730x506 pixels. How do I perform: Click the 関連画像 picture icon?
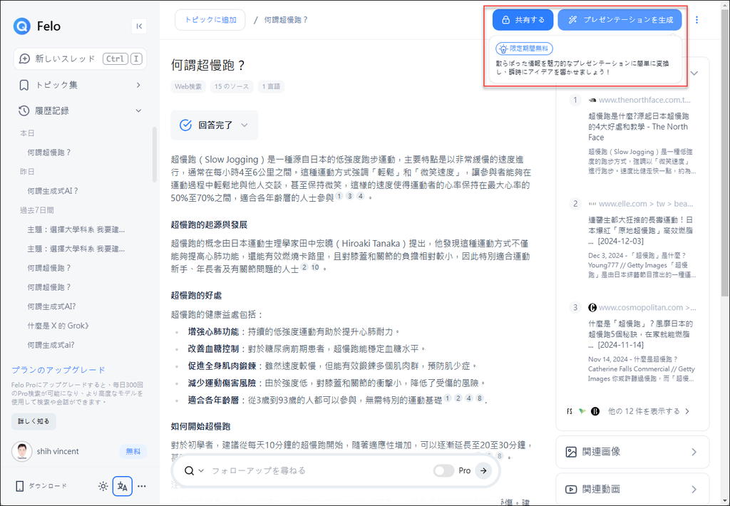tap(571, 452)
